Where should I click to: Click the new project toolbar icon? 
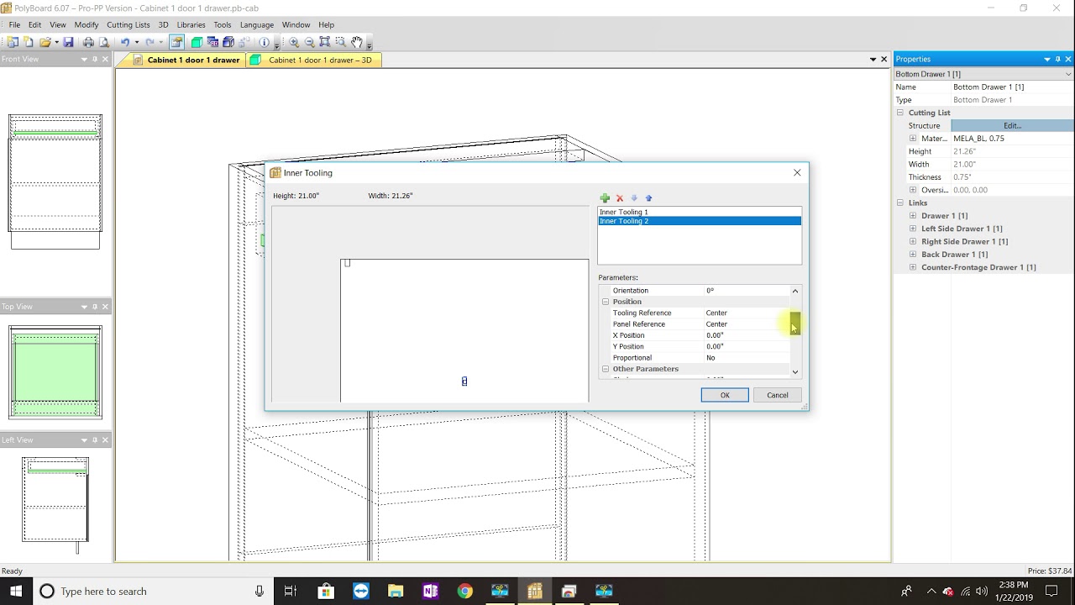(x=28, y=42)
